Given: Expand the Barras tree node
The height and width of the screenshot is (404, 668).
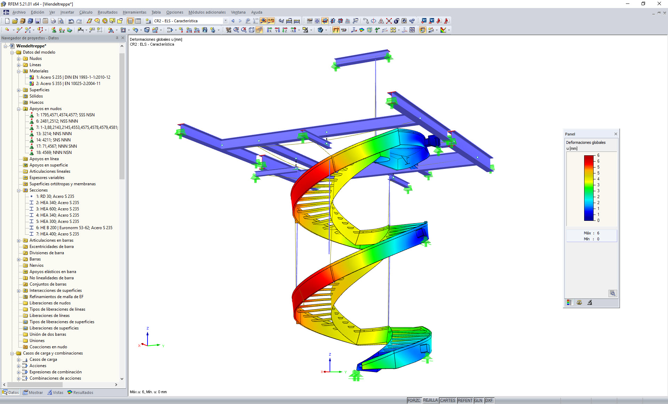Looking at the screenshot, I should coord(19,259).
